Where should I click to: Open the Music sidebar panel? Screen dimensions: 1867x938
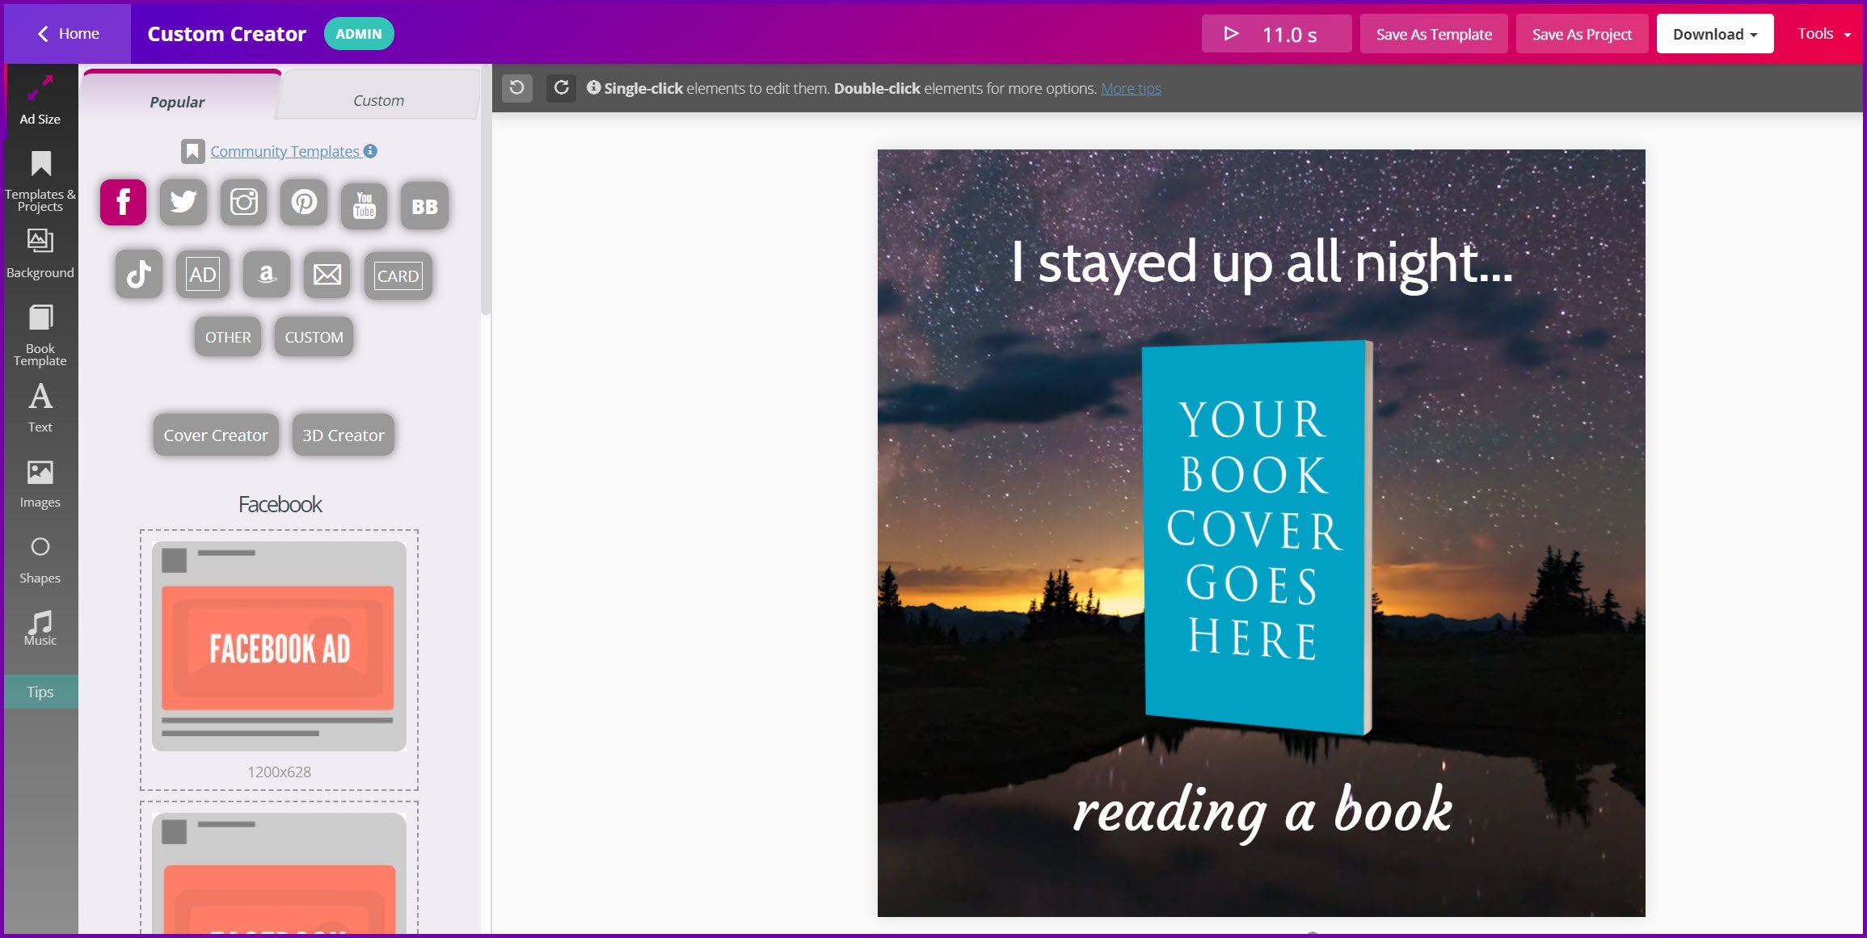(x=40, y=628)
